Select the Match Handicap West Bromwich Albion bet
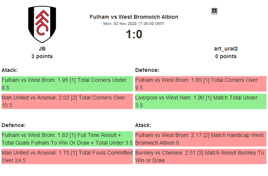 click(x=201, y=139)
